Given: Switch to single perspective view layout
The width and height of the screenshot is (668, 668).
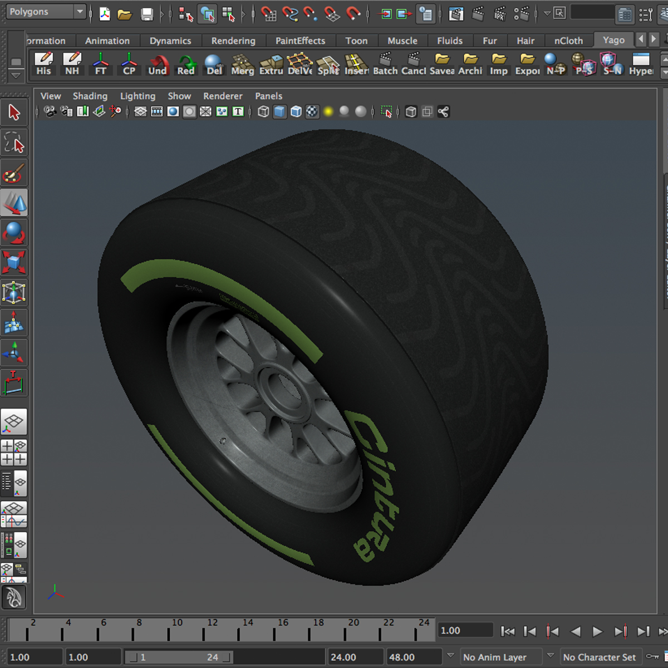Looking at the screenshot, I should coord(14,422).
